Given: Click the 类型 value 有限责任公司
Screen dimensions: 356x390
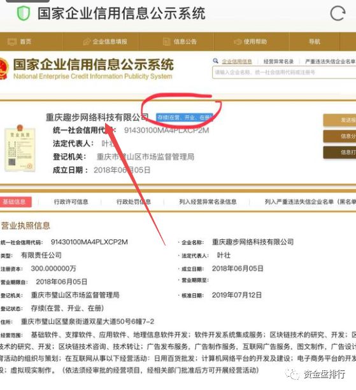Looking at the screenshot, I should pyautogui.click(x=41, y=255).
